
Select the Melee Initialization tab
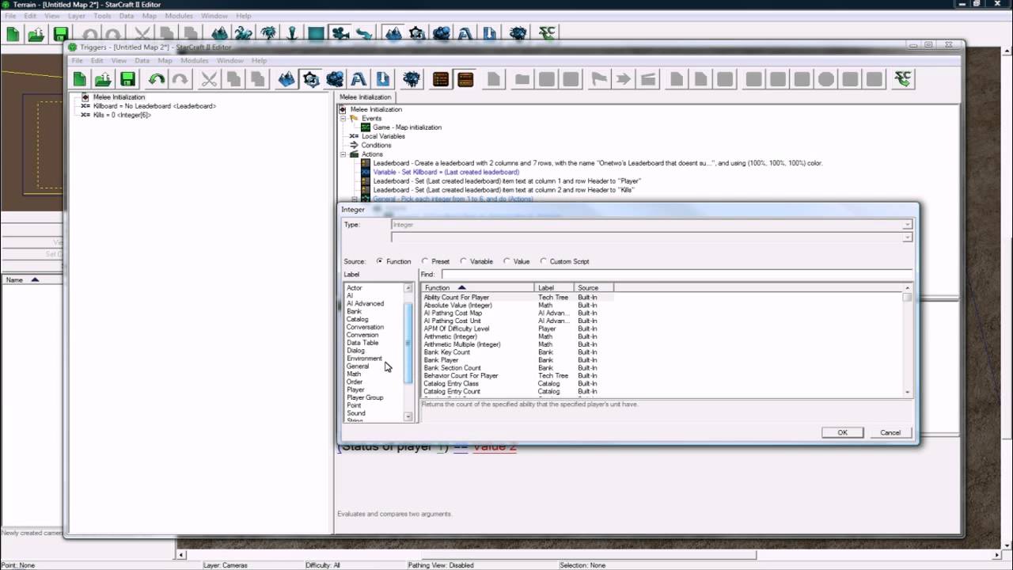(366, 97)
